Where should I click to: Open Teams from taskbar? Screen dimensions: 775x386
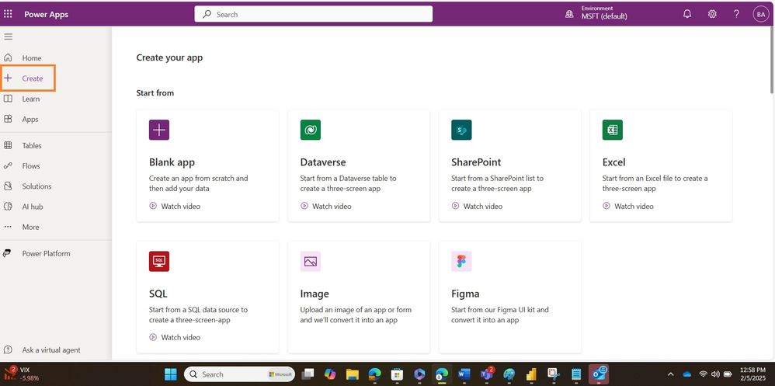486,374
